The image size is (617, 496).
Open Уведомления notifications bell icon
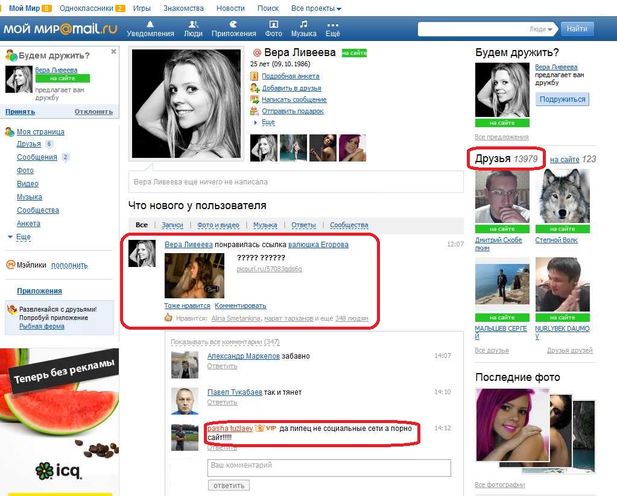pyautogui.click(x=150, y=24)
